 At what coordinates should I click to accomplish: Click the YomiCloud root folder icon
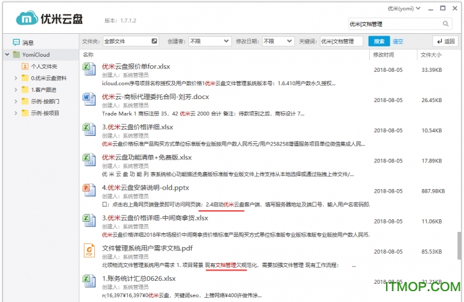point(16,54)
